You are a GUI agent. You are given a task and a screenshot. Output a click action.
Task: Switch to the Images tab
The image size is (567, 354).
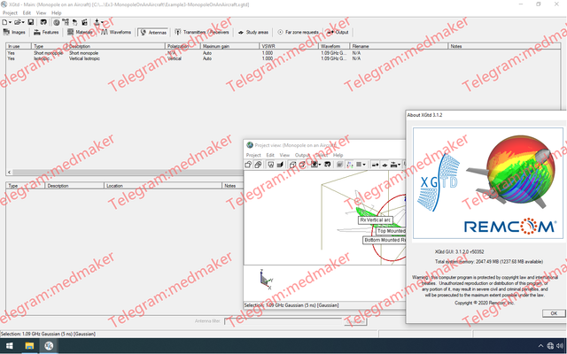point(14,32)
